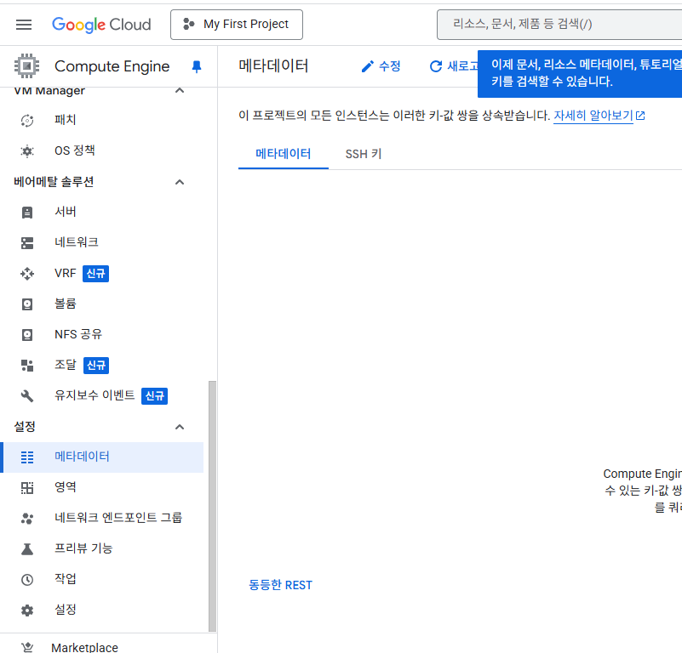
Task: Open the My First Project selector
Action: click(236, 25)
